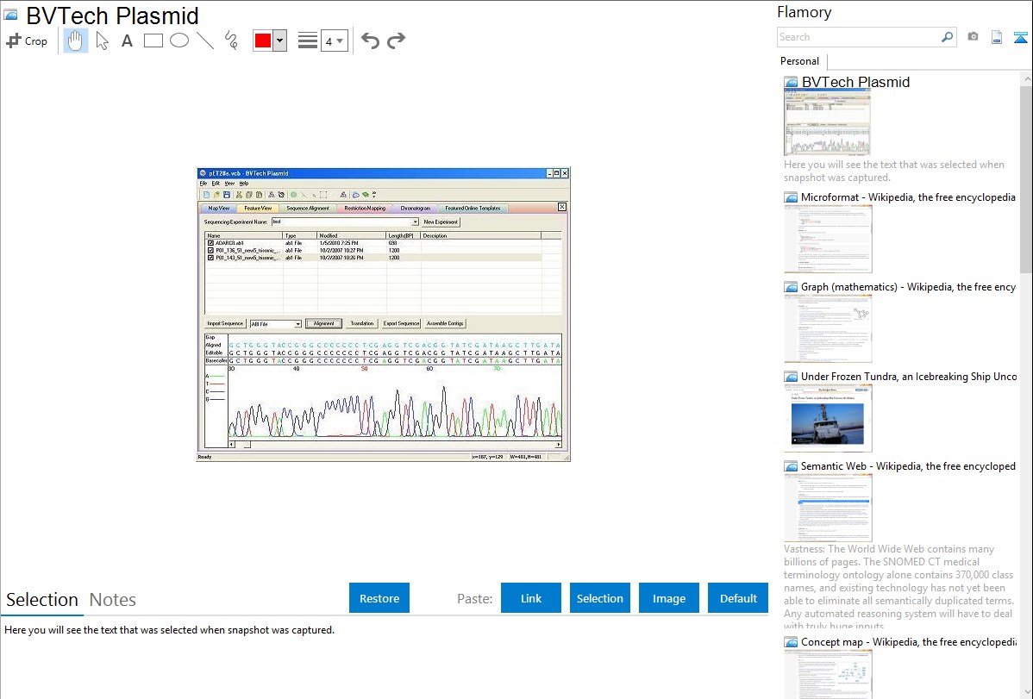Open the line width dropdown showing 4

335,41
